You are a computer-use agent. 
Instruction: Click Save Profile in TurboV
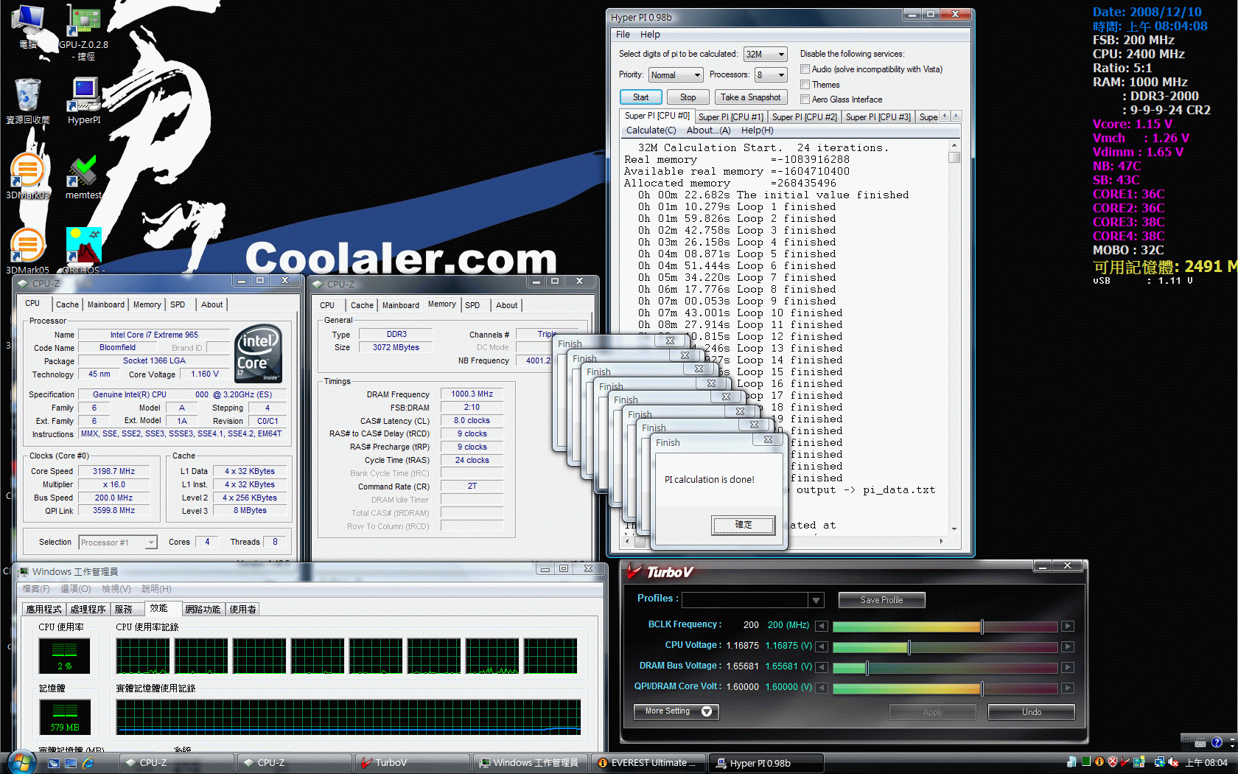[881, 600]
